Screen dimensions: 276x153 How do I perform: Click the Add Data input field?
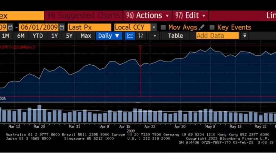pyautogui.click(x=217, y=36)
